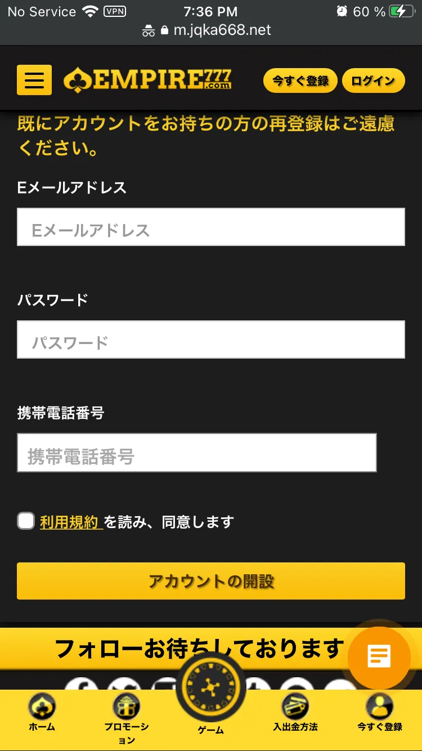Screen dimensions: 422x751
Task: Open the orange chat bubble
Action: point(379,656)
